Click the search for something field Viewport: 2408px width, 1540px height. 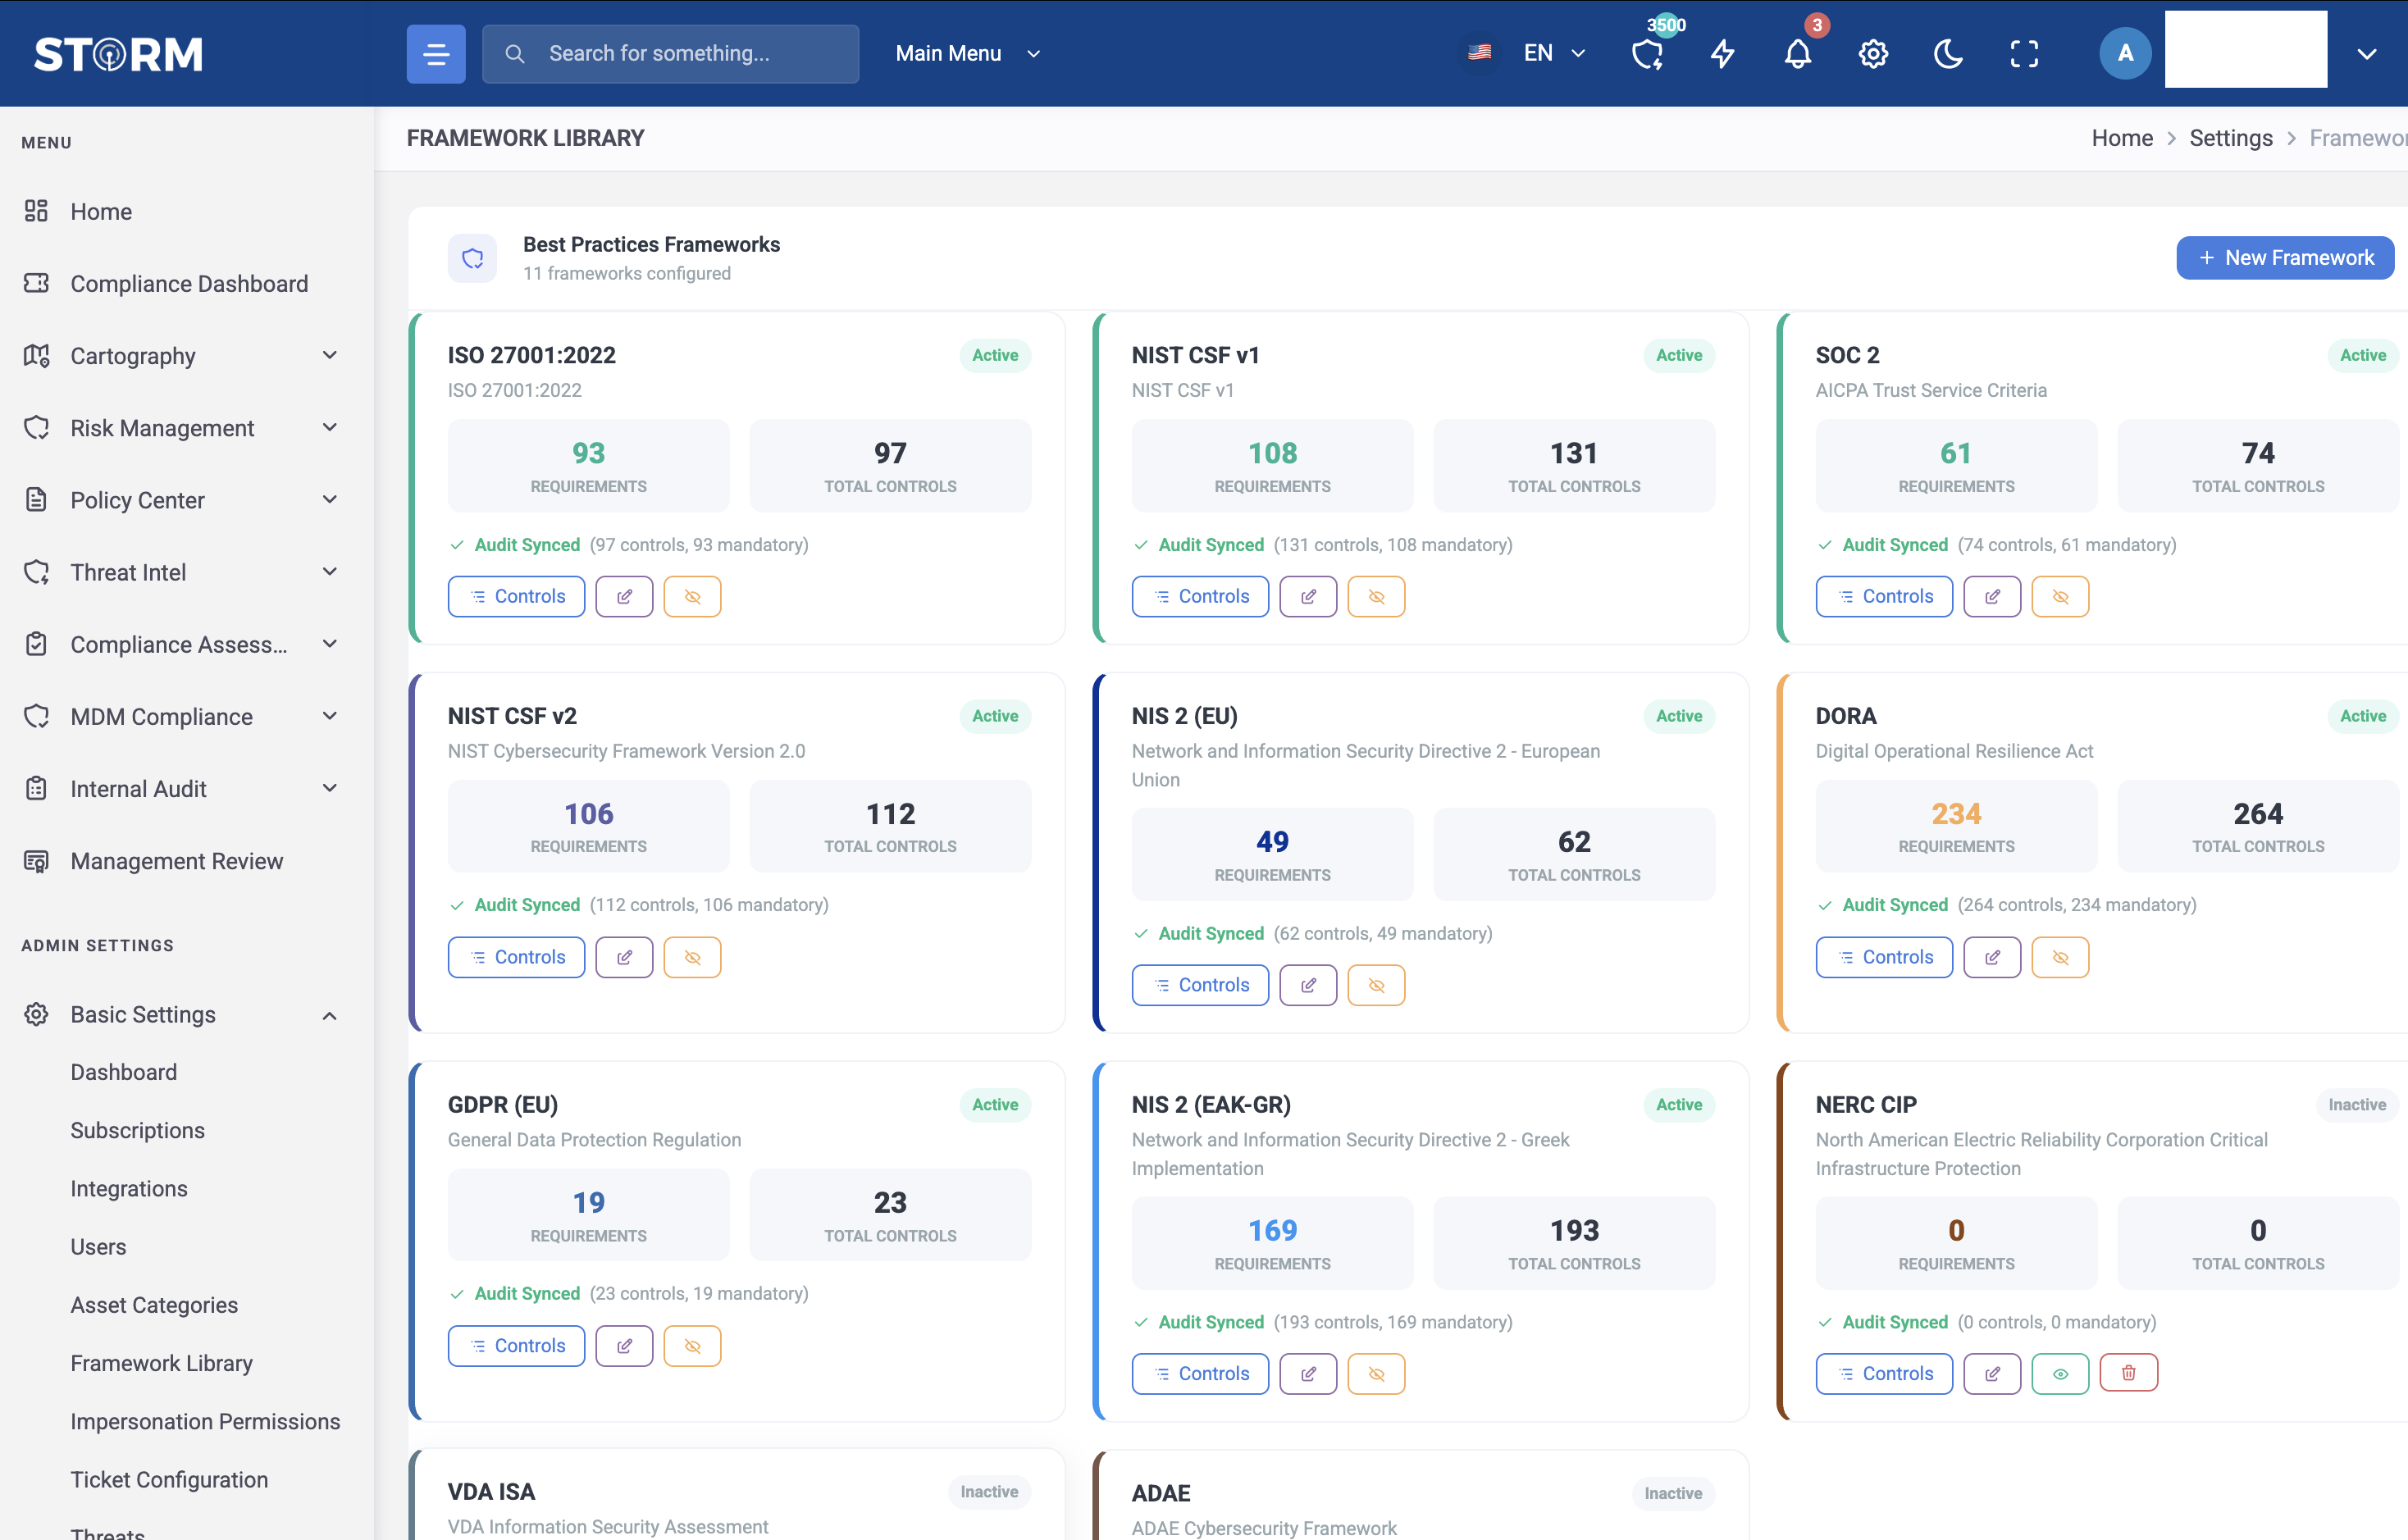(670, 54)
